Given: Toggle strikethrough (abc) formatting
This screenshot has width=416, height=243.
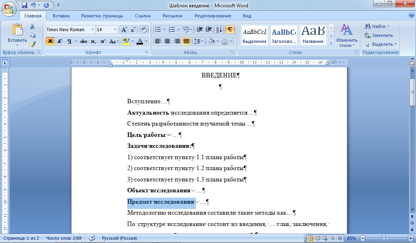Looking at the screenshot, I should click(x=84, y=41).
